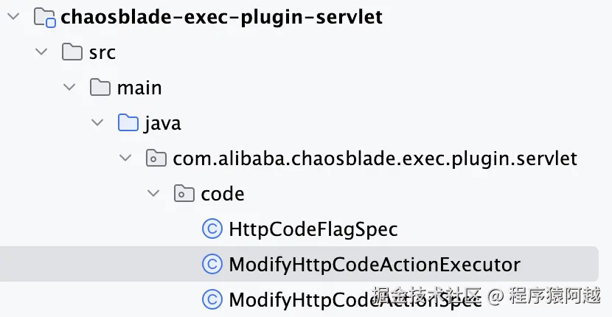Click the chaosblade-exec-plugin-servlet module folder icon
612x317 pixels.
(45, 18)
